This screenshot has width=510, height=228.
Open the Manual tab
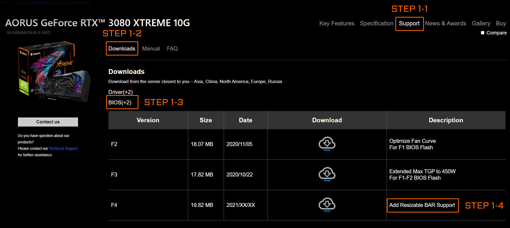(151, 49)
